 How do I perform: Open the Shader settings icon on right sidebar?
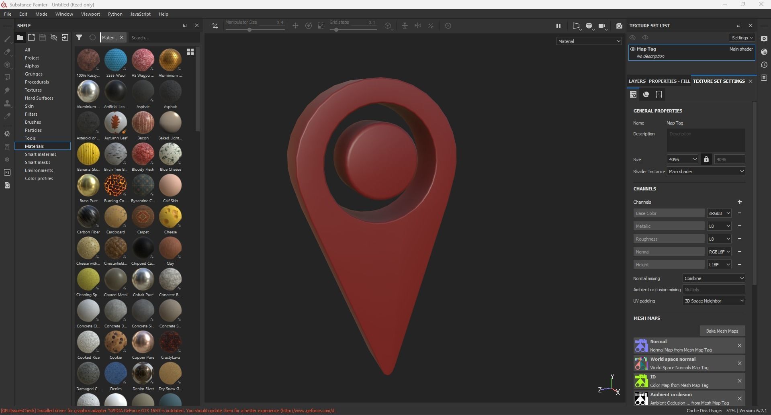point(764,52)
